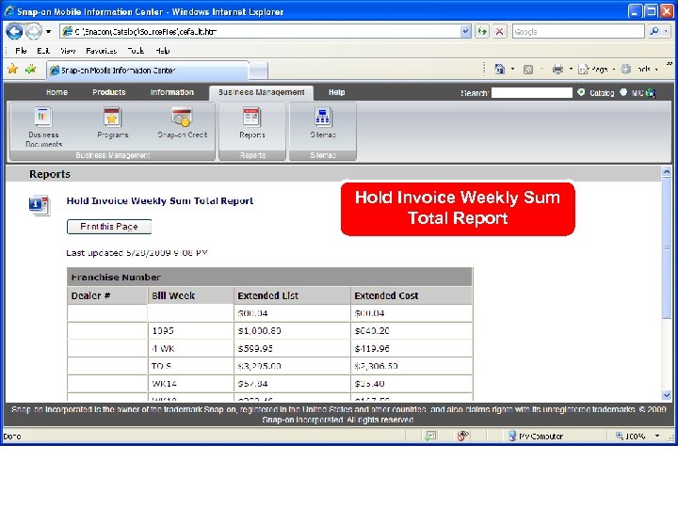Switch to the Home tab
This screenshot has height=508, width=678.
(x=56, y=92)
